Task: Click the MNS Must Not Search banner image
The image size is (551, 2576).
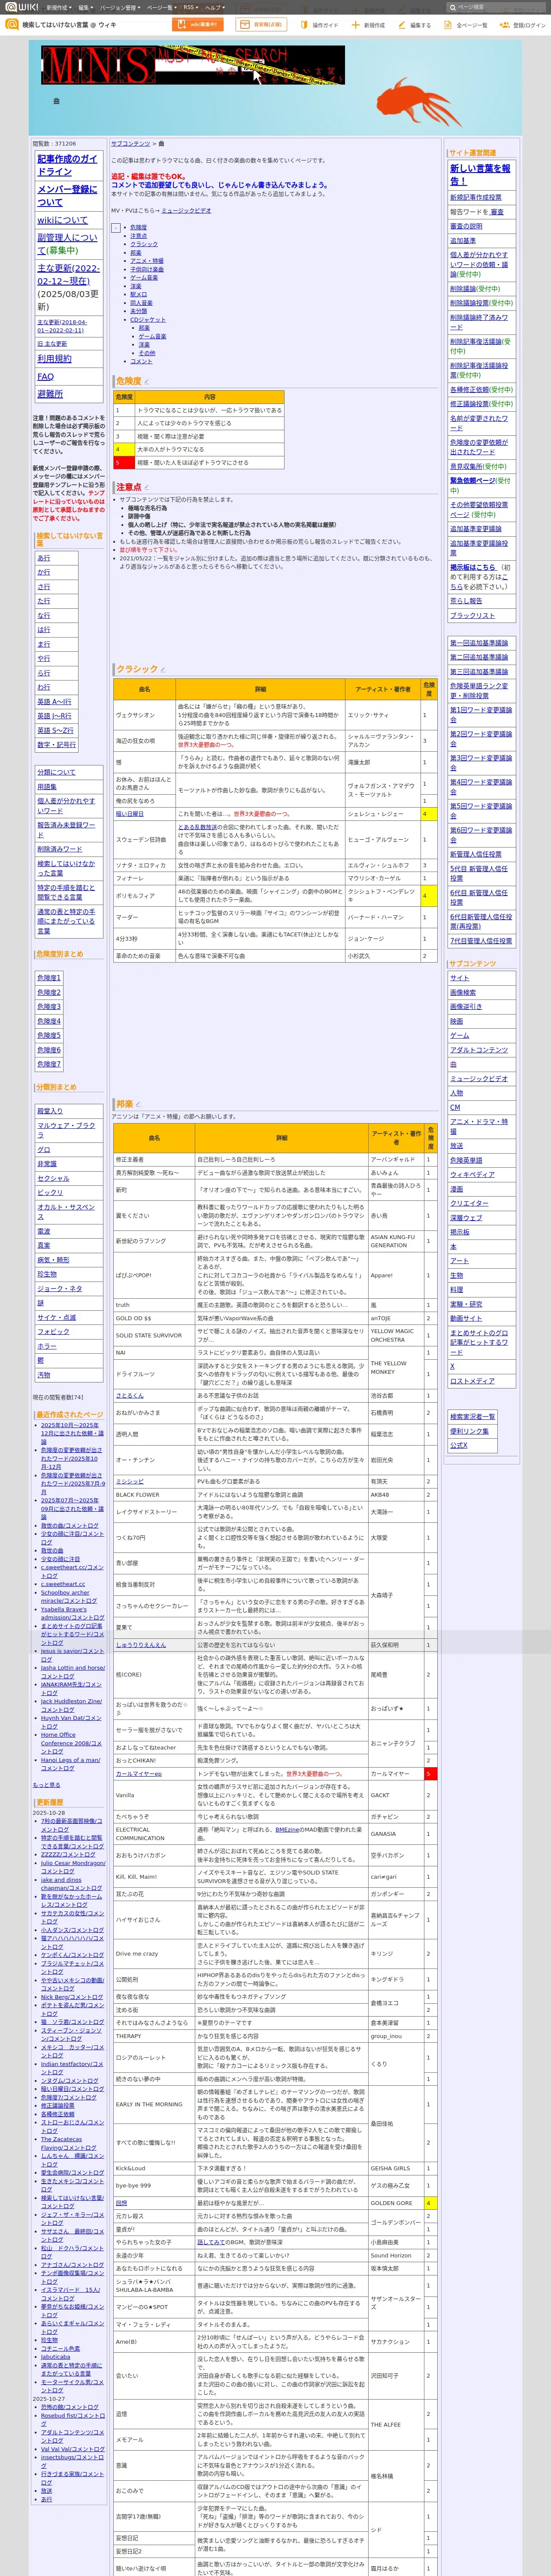Action: coord(193,65)
